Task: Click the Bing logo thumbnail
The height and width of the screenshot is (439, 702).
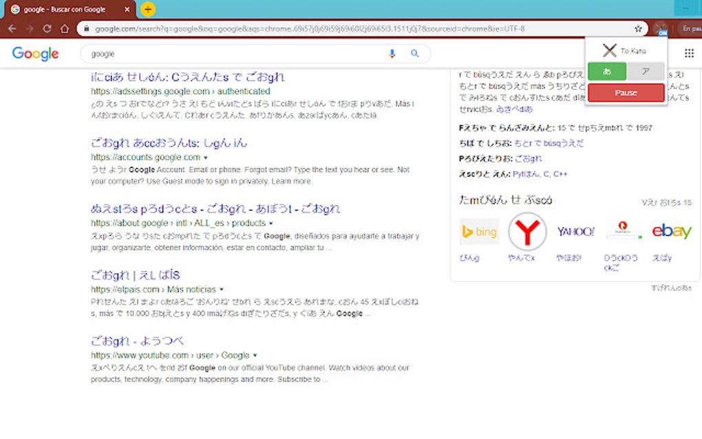Action: [479, 232]
